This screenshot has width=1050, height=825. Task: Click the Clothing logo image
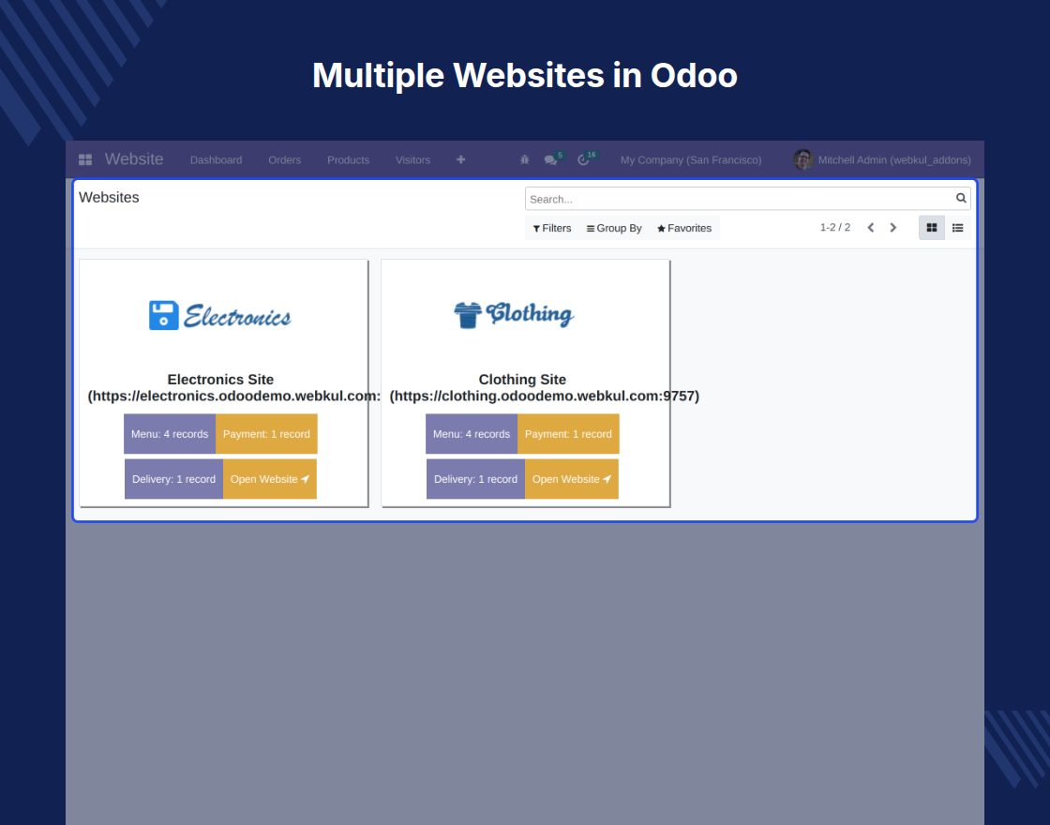point(515,314)
